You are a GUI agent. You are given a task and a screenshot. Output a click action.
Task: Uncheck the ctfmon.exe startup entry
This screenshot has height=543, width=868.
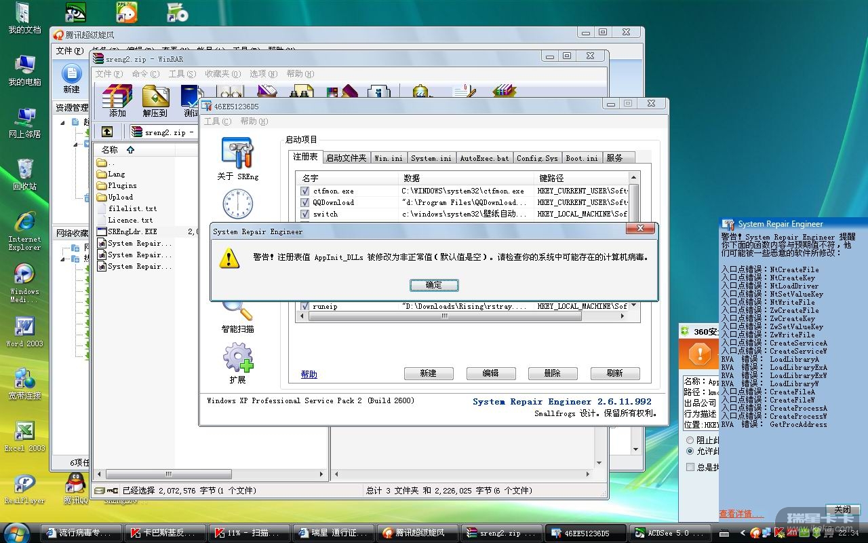pos(304,191)
